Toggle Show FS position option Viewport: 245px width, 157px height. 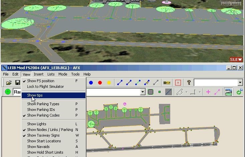(40, 81)
